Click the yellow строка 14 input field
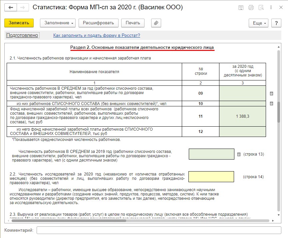Image resolution: width=288 pixels, height=238 pixels. click(x=211, y=177)
